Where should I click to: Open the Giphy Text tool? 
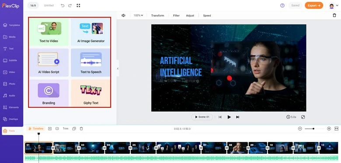(90, 93)
